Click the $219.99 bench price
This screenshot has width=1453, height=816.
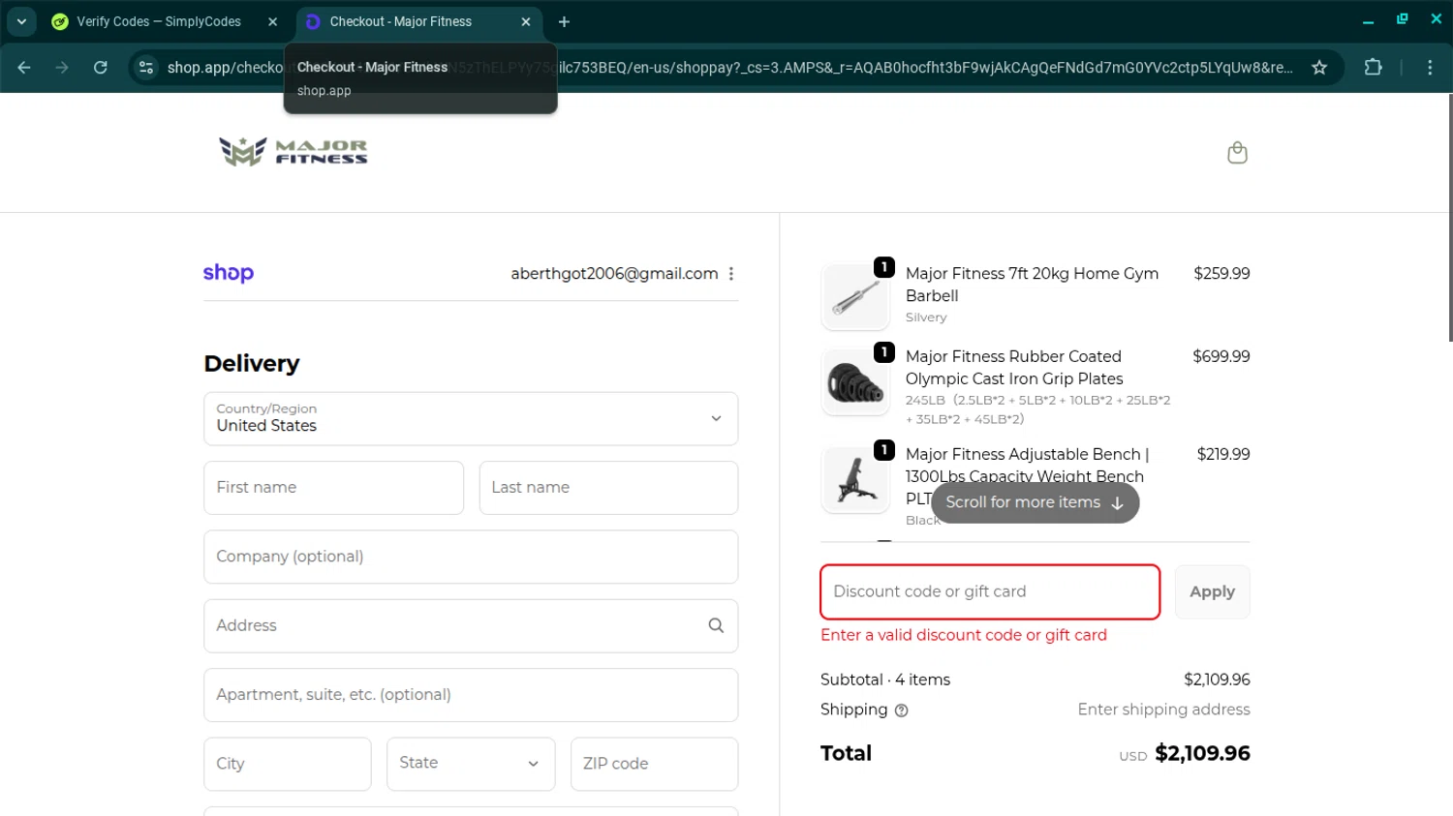point(1223,455)
